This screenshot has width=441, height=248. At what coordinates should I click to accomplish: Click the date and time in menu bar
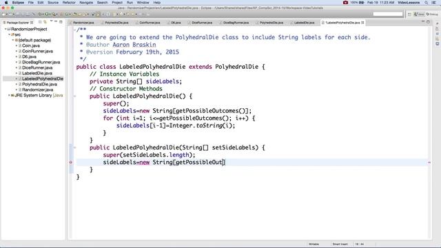pos(380,3)
